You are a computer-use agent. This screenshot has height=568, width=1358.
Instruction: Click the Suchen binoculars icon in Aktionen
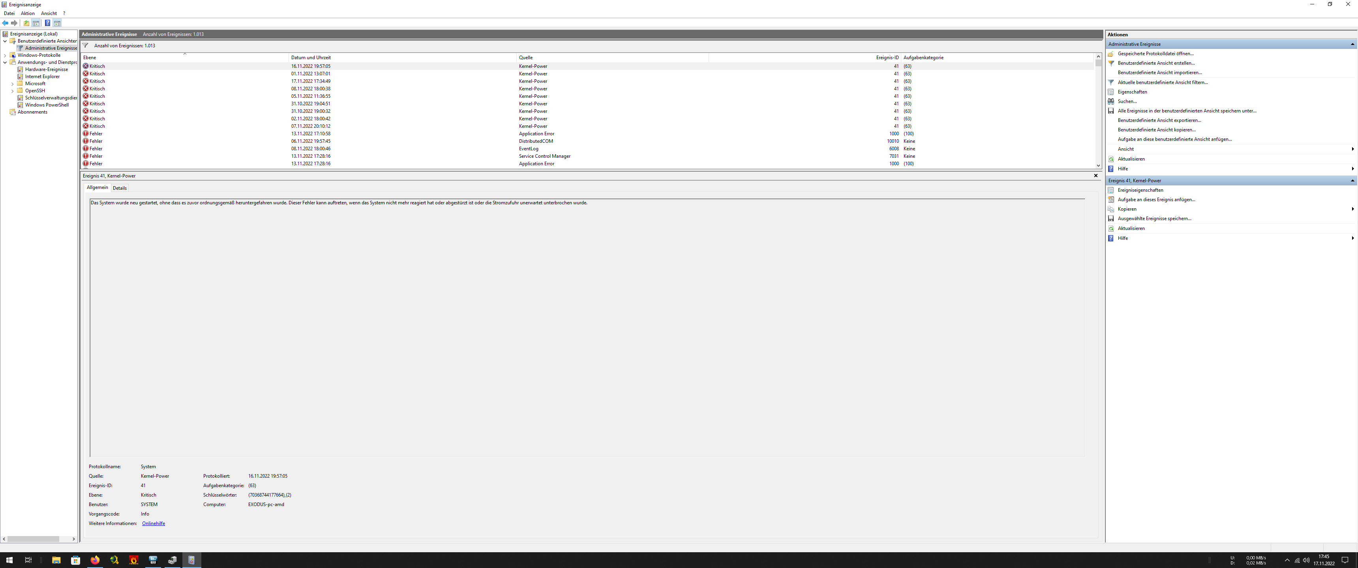pos(1111,101)
